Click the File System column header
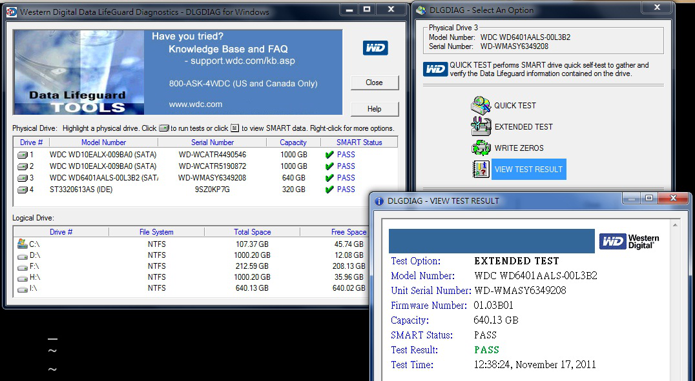 point(156,232)
